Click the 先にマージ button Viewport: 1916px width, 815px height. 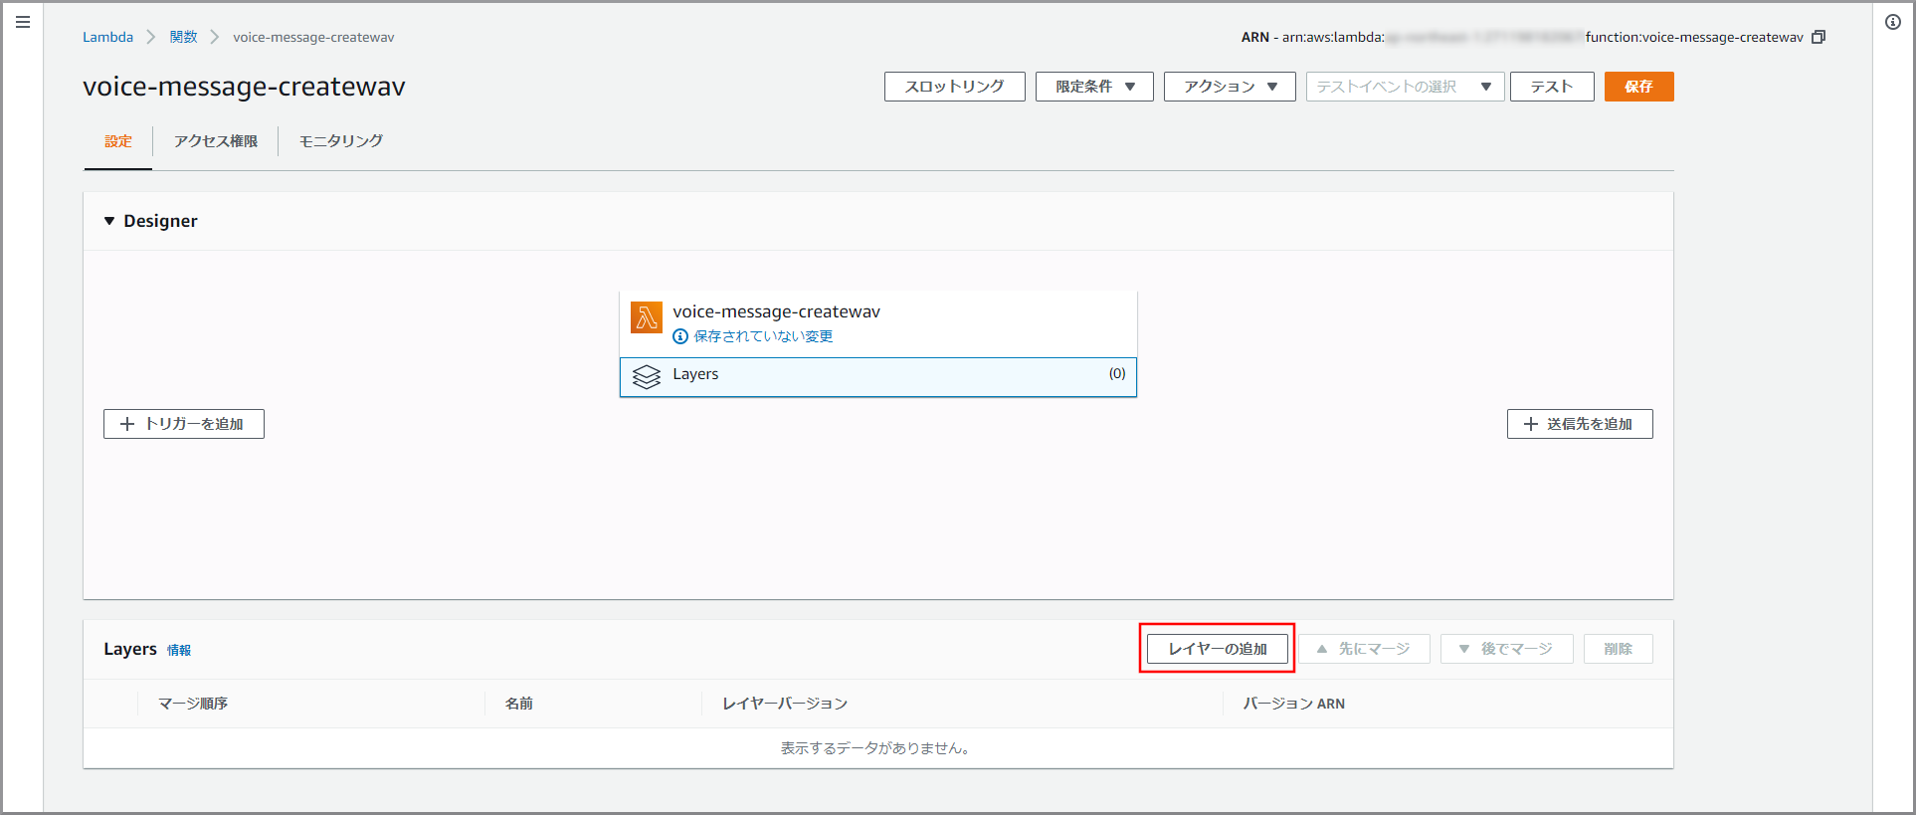1364,649
